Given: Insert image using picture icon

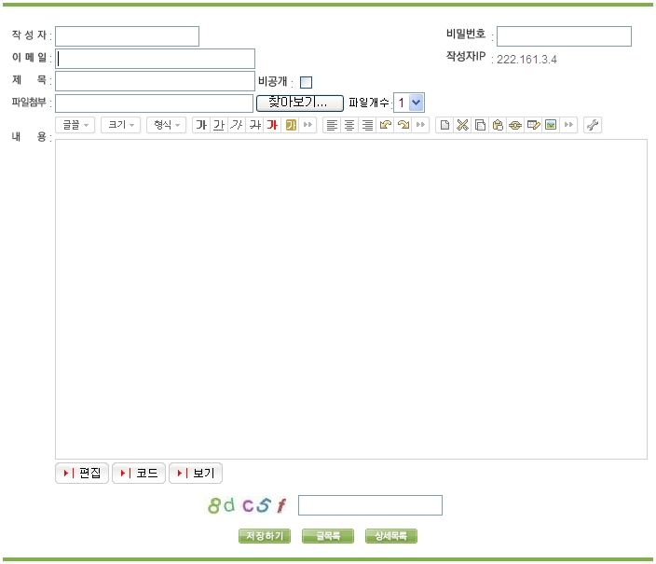Looking at the screenshot, I should click(x=551, y=125).
